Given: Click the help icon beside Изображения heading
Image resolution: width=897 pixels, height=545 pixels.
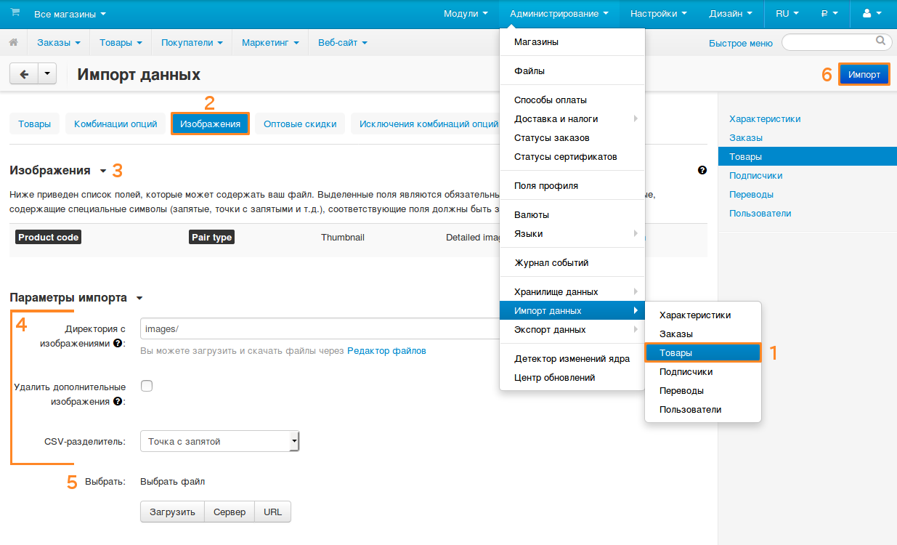Looking at the screenshot, I should click(702, 170).
